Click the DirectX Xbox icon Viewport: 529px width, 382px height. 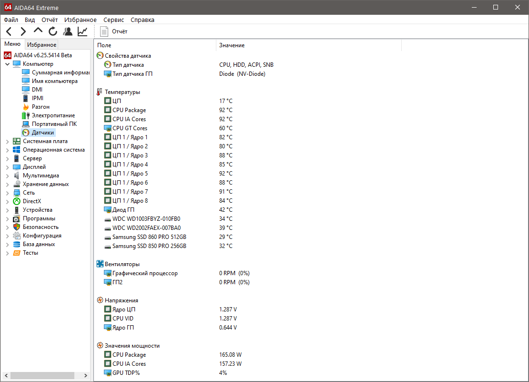pos(17,201)
